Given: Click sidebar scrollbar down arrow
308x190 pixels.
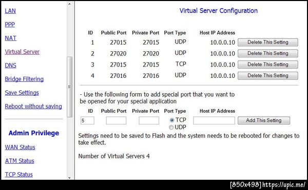Looking at the screenshot, I should (x=69, y=178).
